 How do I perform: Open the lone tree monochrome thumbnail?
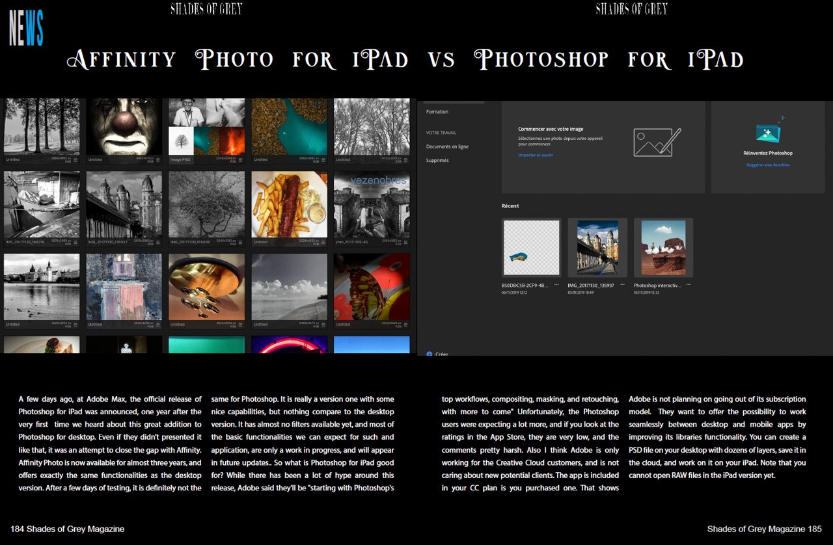pos(207,204)
